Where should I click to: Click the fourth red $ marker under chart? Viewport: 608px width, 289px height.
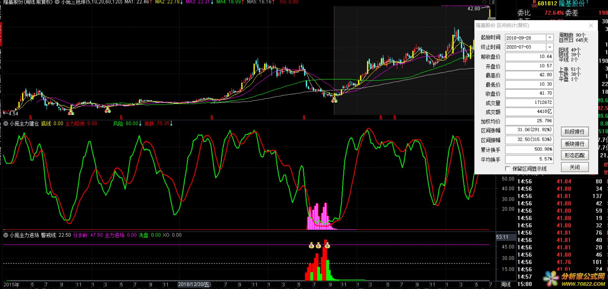(304, 117)
